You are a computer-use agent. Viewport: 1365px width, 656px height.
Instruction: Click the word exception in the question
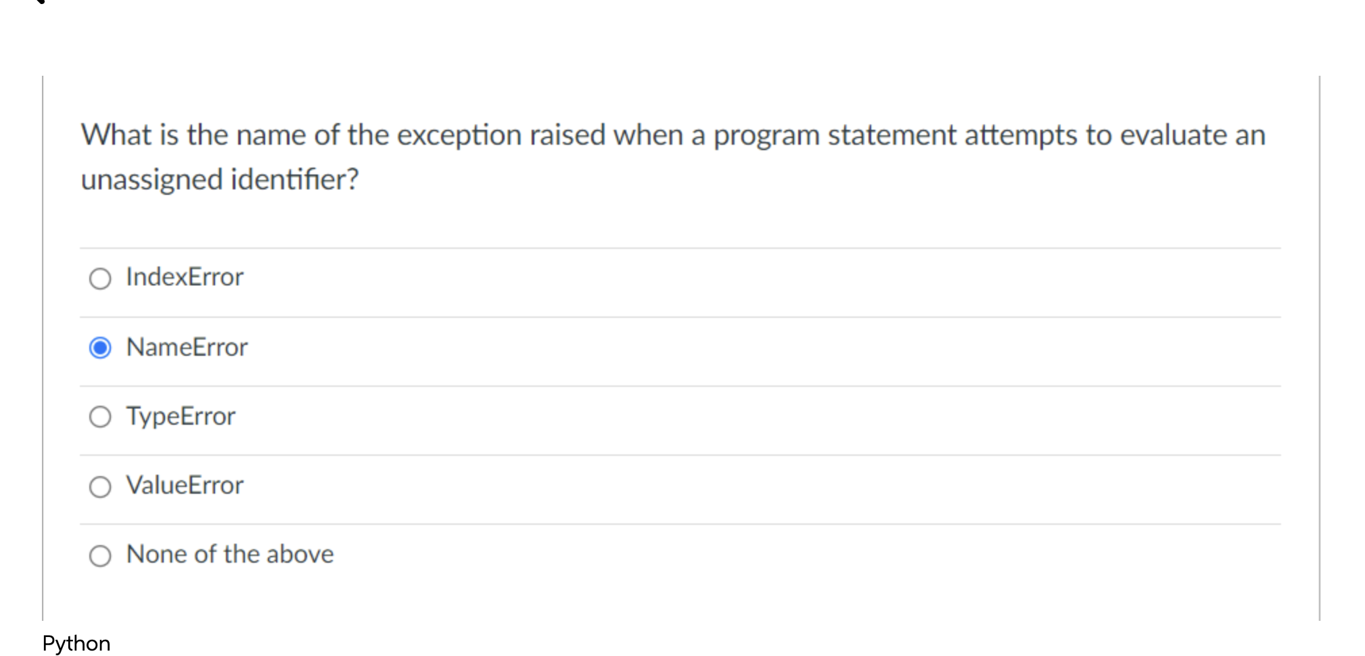pos(459,136)
